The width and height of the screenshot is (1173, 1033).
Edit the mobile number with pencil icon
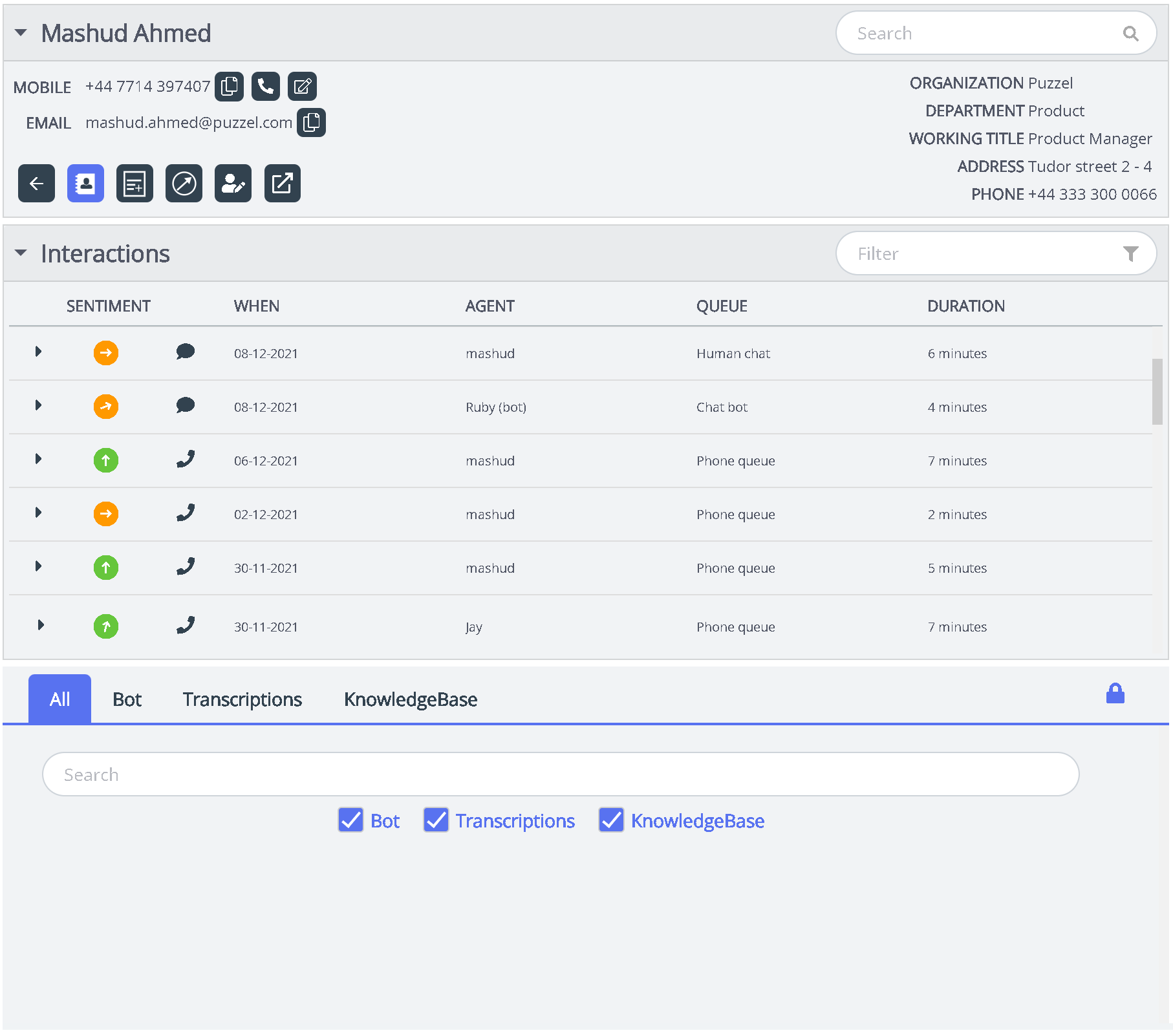click(302, 87)
